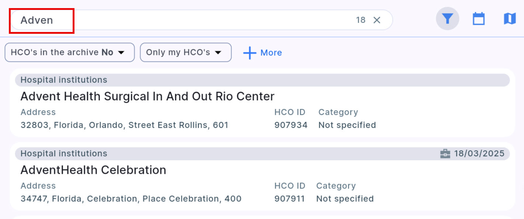Click the first Hospital institutions header bar

coord(262,80)
